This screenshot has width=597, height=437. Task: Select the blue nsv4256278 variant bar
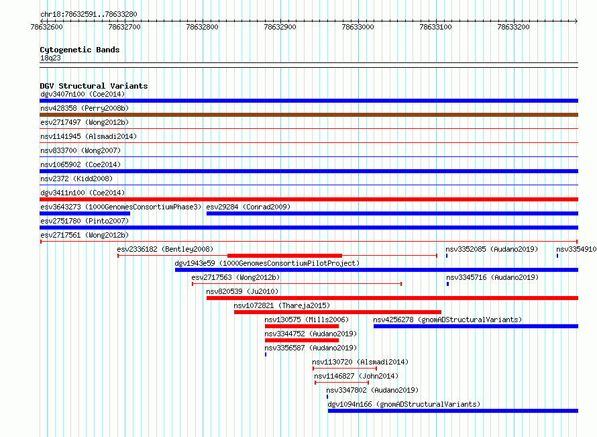coord(476,326)
